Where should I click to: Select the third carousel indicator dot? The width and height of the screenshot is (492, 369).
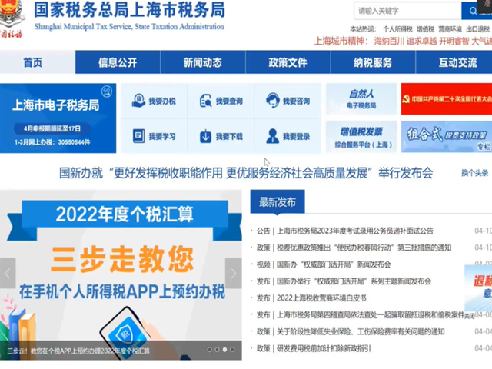click(x=224, y=350)
